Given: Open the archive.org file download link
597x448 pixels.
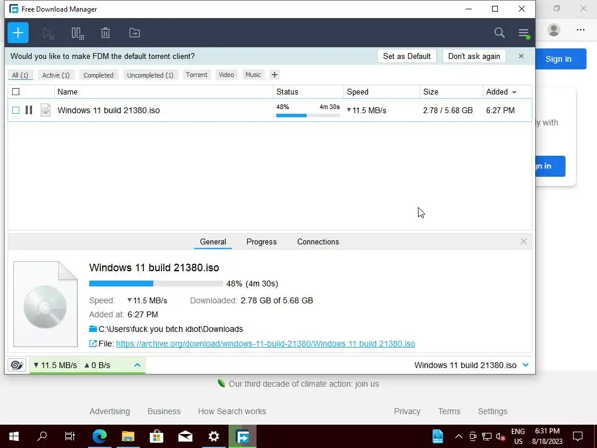Looking at the screenshot, I should point(265,344).
